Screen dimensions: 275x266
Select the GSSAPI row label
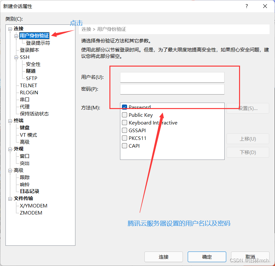click(x=137, y=131)
